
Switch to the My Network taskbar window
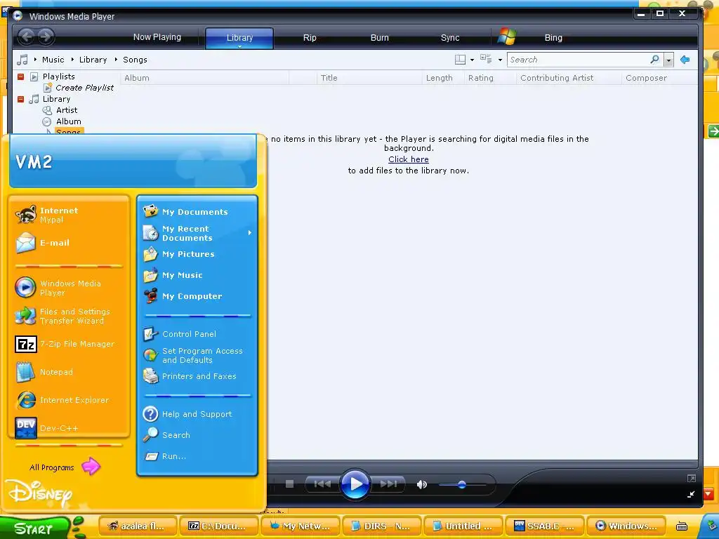(x=300, y=526)
